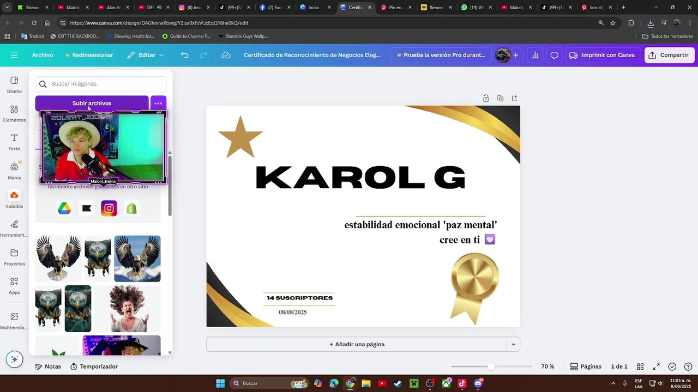Click the duplicate page icon above canvas

pos(500,98)
